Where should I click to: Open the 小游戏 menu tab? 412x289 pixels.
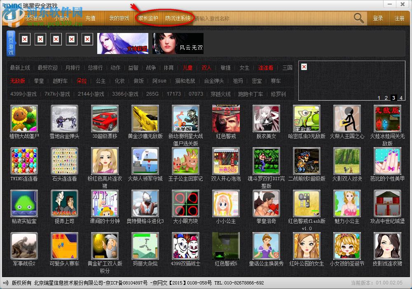pos(61,18)
